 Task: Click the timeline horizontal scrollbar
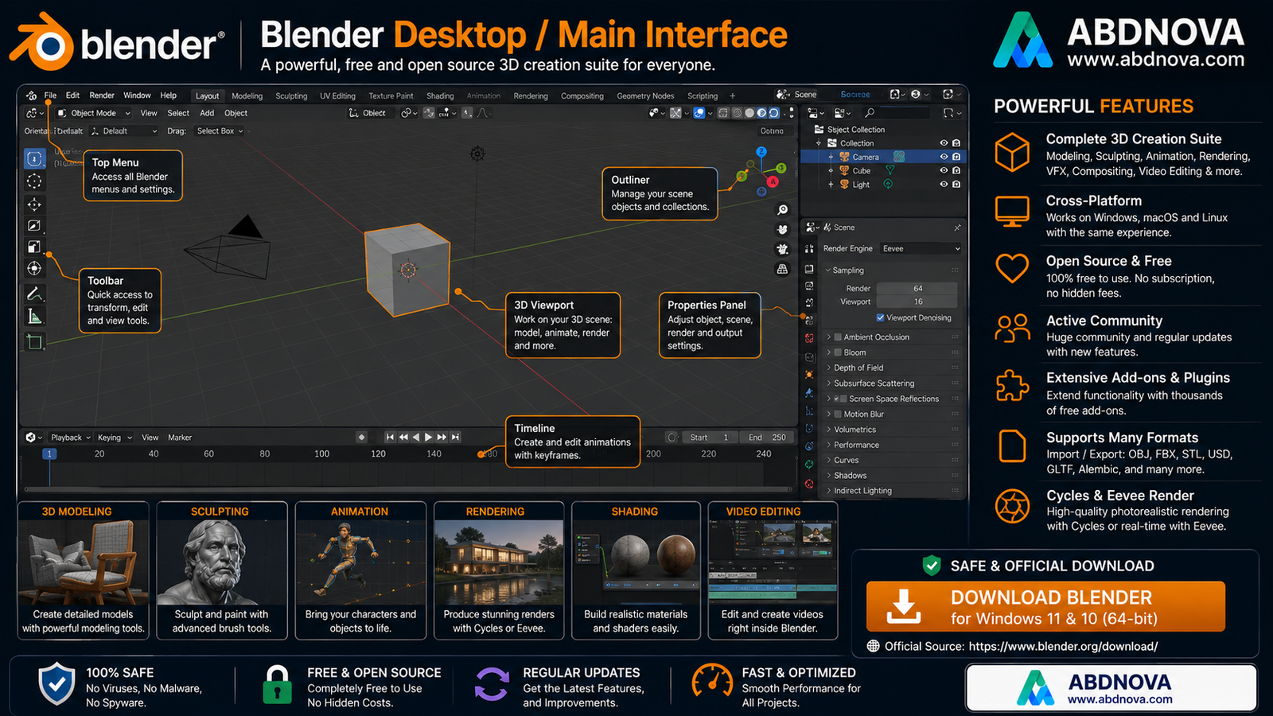click(407, 488)
